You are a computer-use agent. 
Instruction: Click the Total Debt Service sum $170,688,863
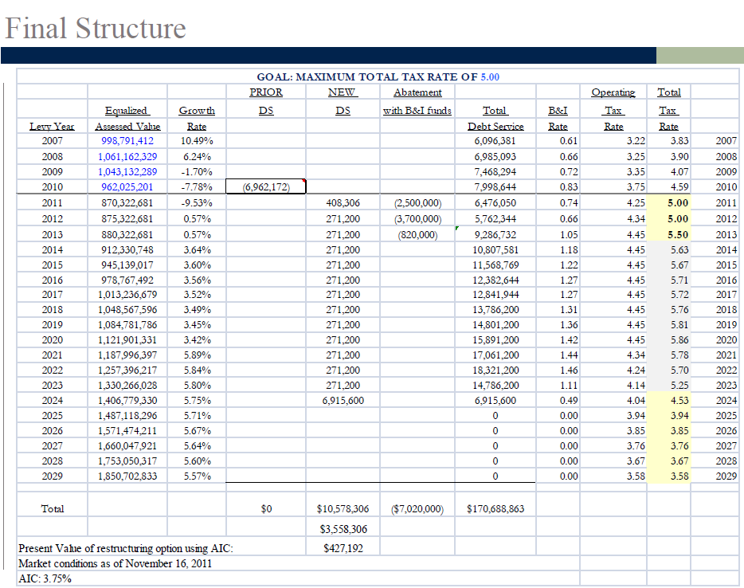495,509
